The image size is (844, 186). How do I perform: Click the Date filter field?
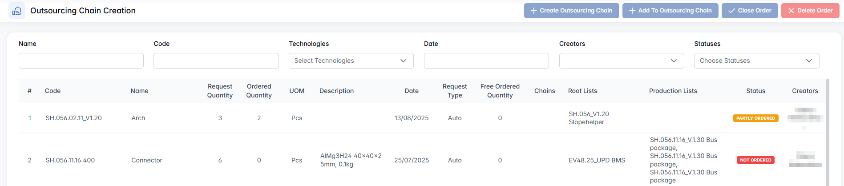pos(486,61)
